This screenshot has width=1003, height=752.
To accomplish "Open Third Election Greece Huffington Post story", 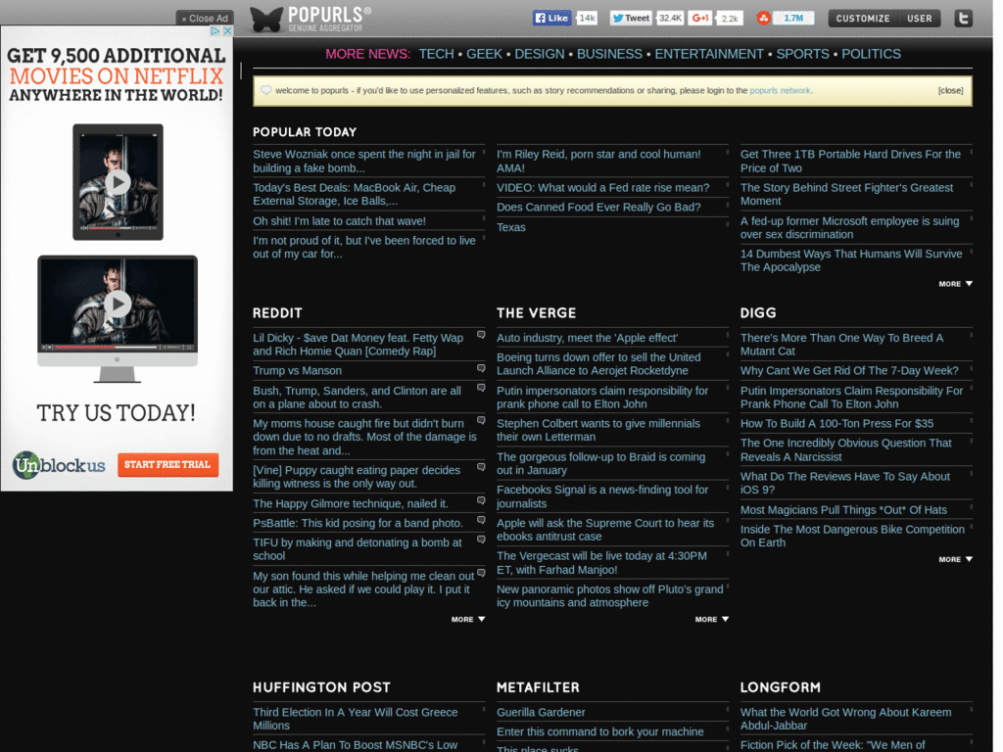I will [356, 719].
